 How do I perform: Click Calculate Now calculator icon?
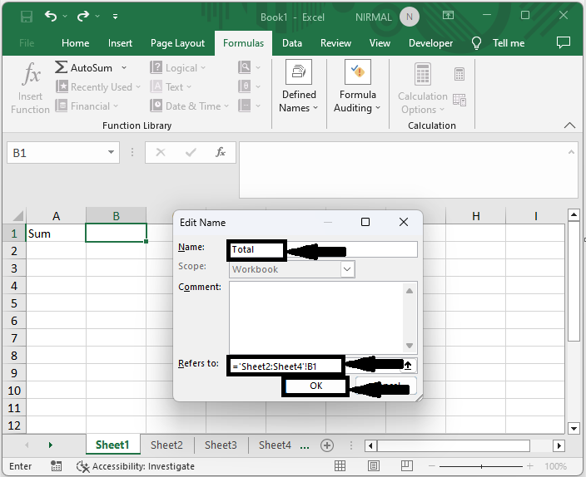(459, 74)
